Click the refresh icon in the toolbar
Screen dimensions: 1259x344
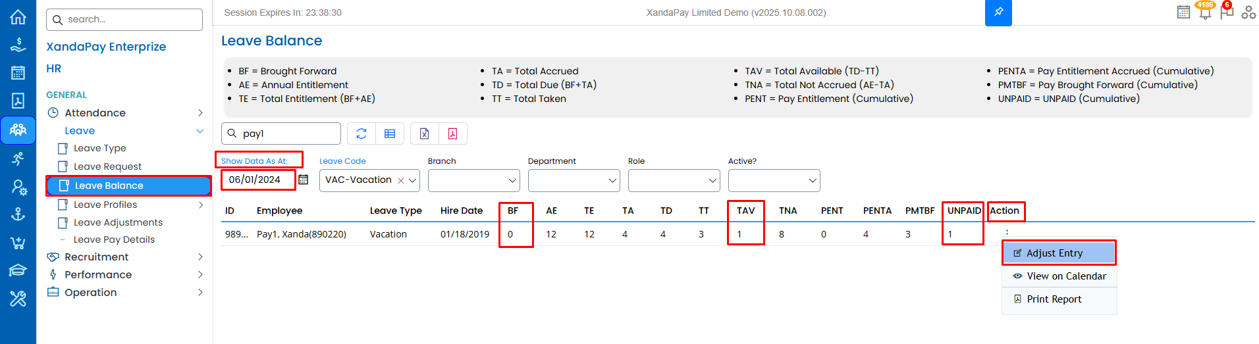362,134
